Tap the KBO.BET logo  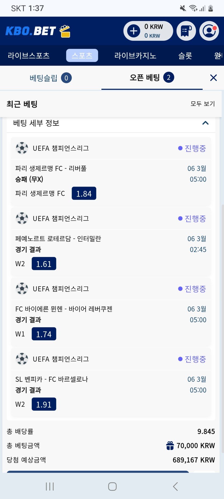pos(38,31)
